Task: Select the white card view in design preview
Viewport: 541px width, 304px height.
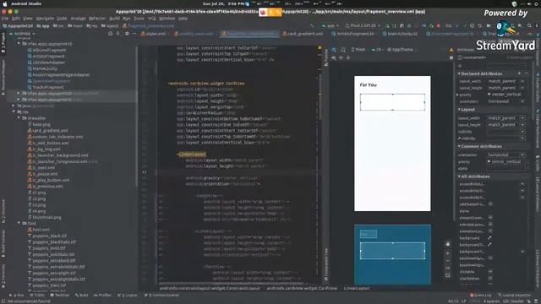Action: [x=392, y=102]
